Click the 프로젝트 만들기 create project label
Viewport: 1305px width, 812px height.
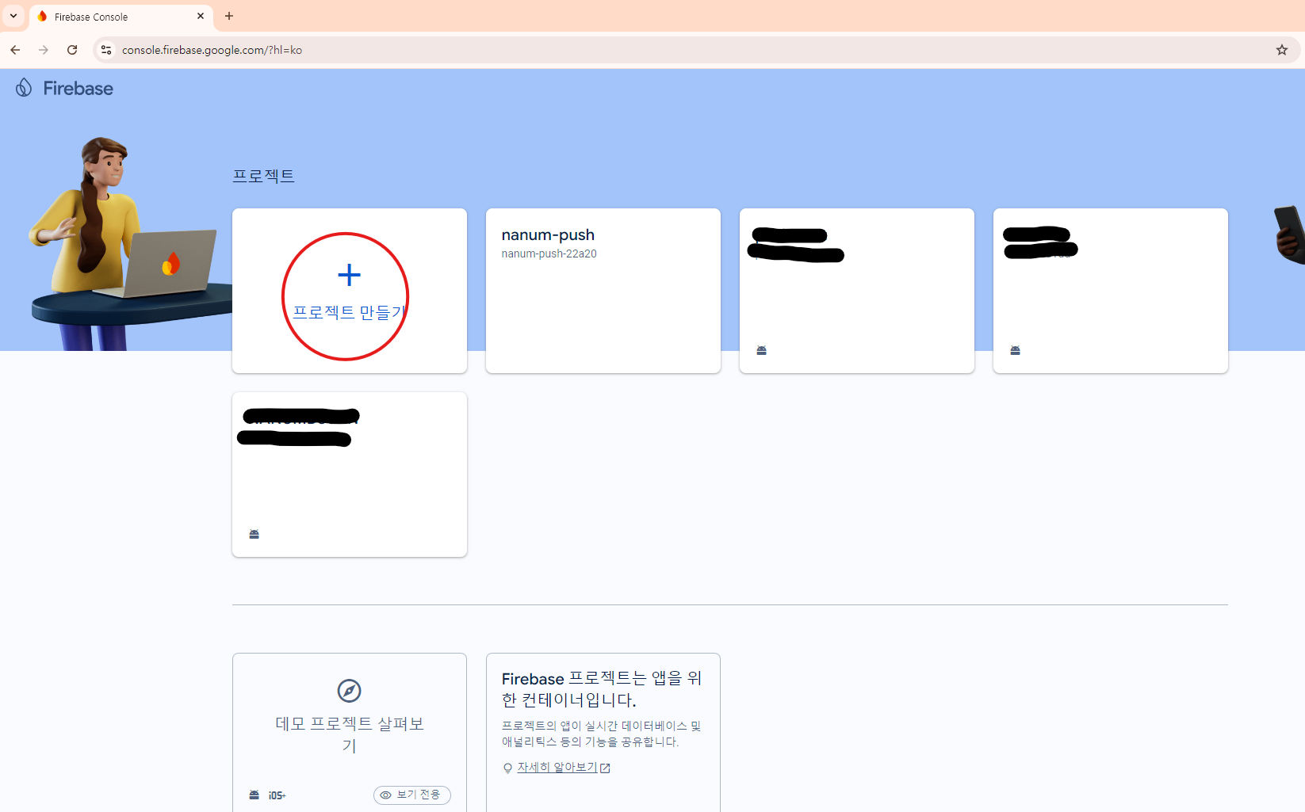(349, 312)
